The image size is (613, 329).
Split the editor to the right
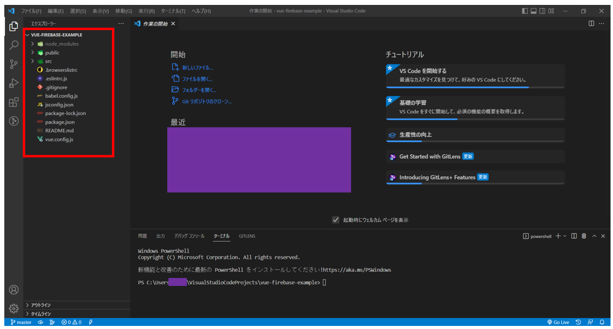[591, 23]
